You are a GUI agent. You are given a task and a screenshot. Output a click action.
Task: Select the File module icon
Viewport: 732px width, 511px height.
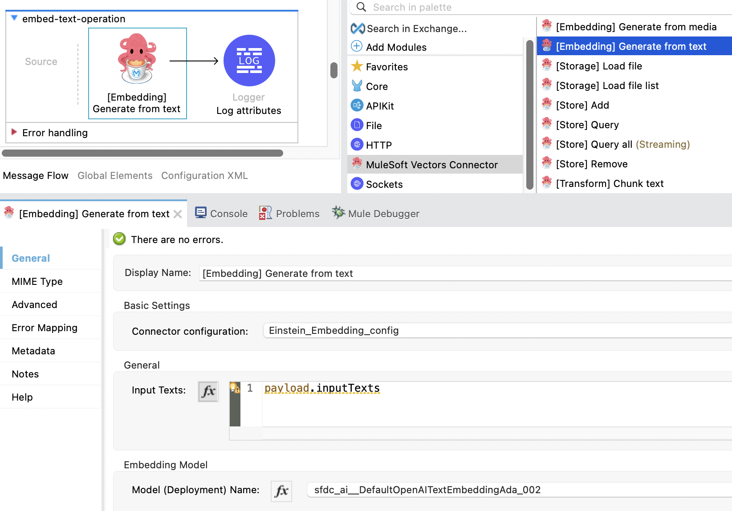tap(357, 125)
